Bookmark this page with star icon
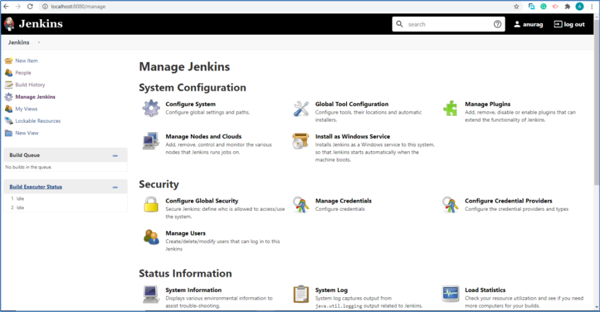The width and height of the screenshot is (600, 312). click(516, 6)
